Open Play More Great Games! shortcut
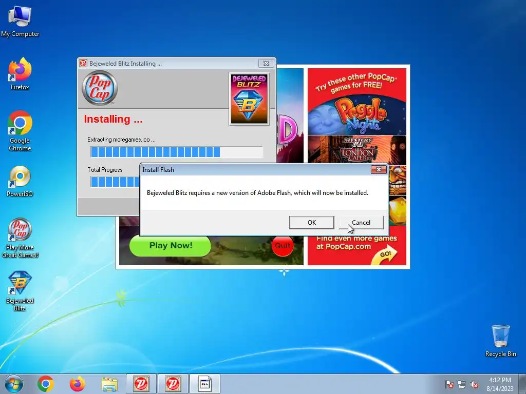The width and height of the screenshot is (526, 394). [20, 238]
